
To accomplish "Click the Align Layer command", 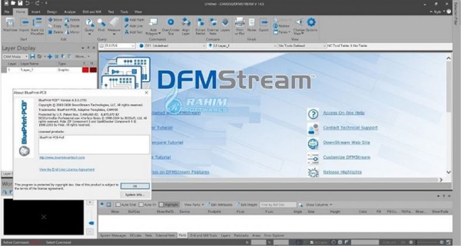I will pos(186,26).
